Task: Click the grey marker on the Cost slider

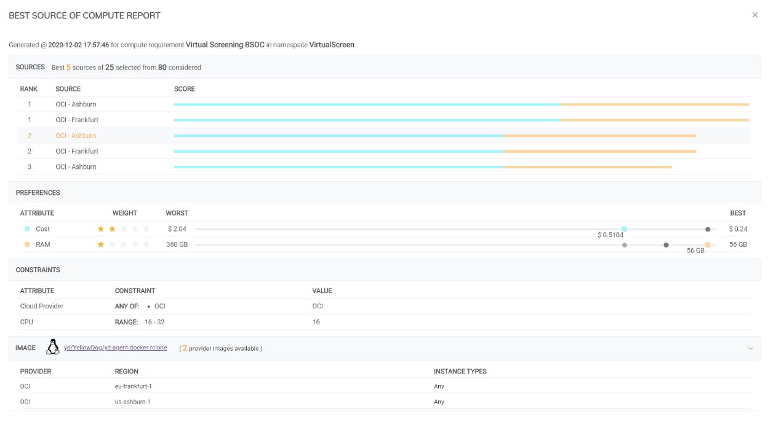Action: [x=708, y=229]
